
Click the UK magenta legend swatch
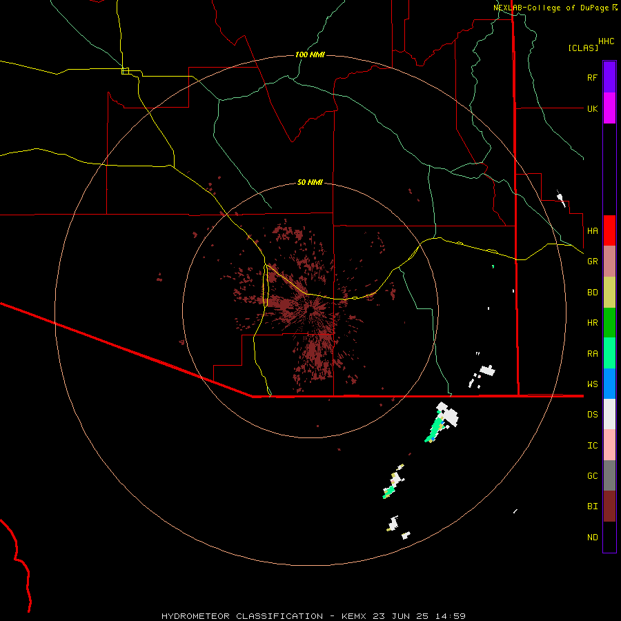(609, 108)
